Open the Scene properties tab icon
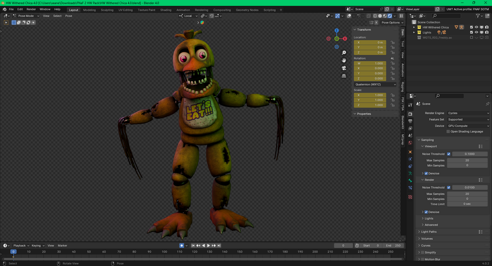 [410, 135]
